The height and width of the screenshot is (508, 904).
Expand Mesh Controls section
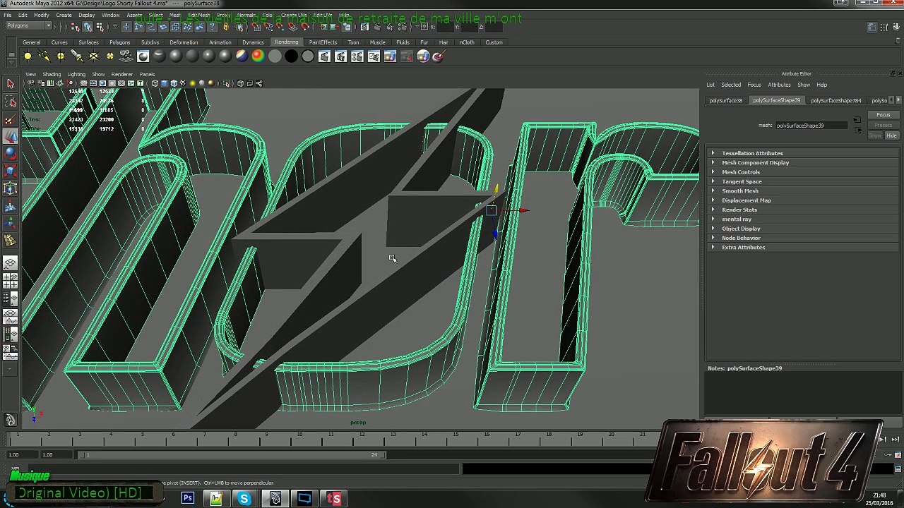802,172
